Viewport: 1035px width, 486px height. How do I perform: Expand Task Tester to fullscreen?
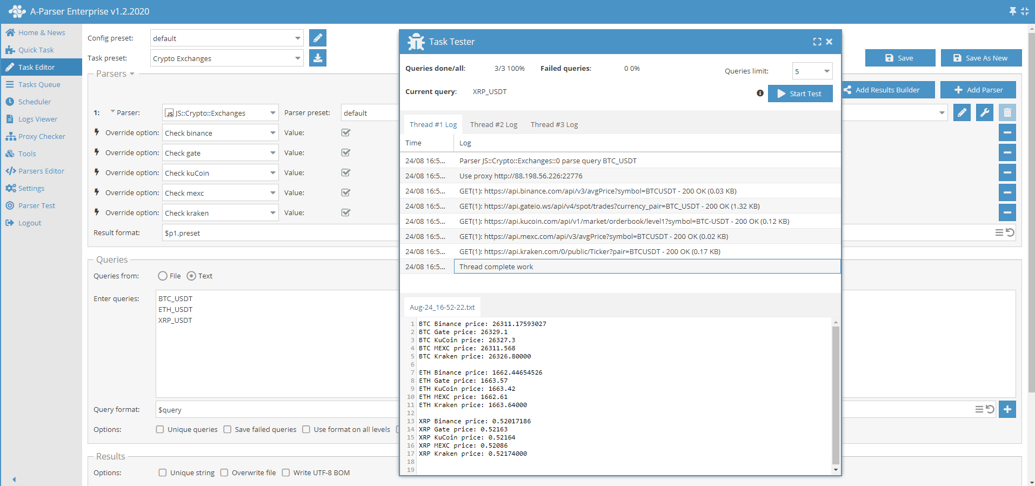[817, 42]
